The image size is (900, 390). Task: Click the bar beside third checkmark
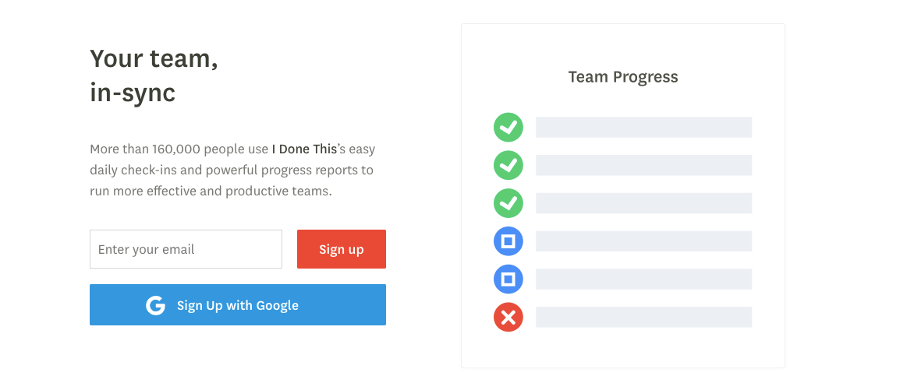pos(643,203)
